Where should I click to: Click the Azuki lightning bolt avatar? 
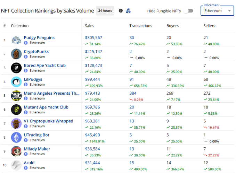[16, 165]
